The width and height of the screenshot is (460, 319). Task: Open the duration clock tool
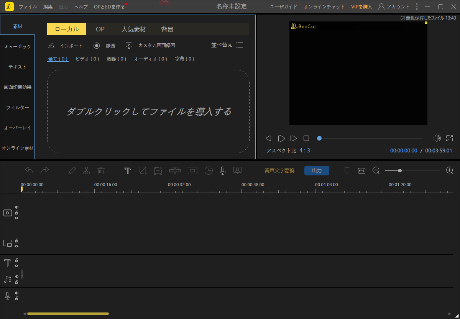coord(208,170)
